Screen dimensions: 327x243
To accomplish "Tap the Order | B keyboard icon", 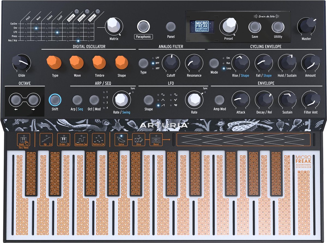I will [x=63, y=140].
